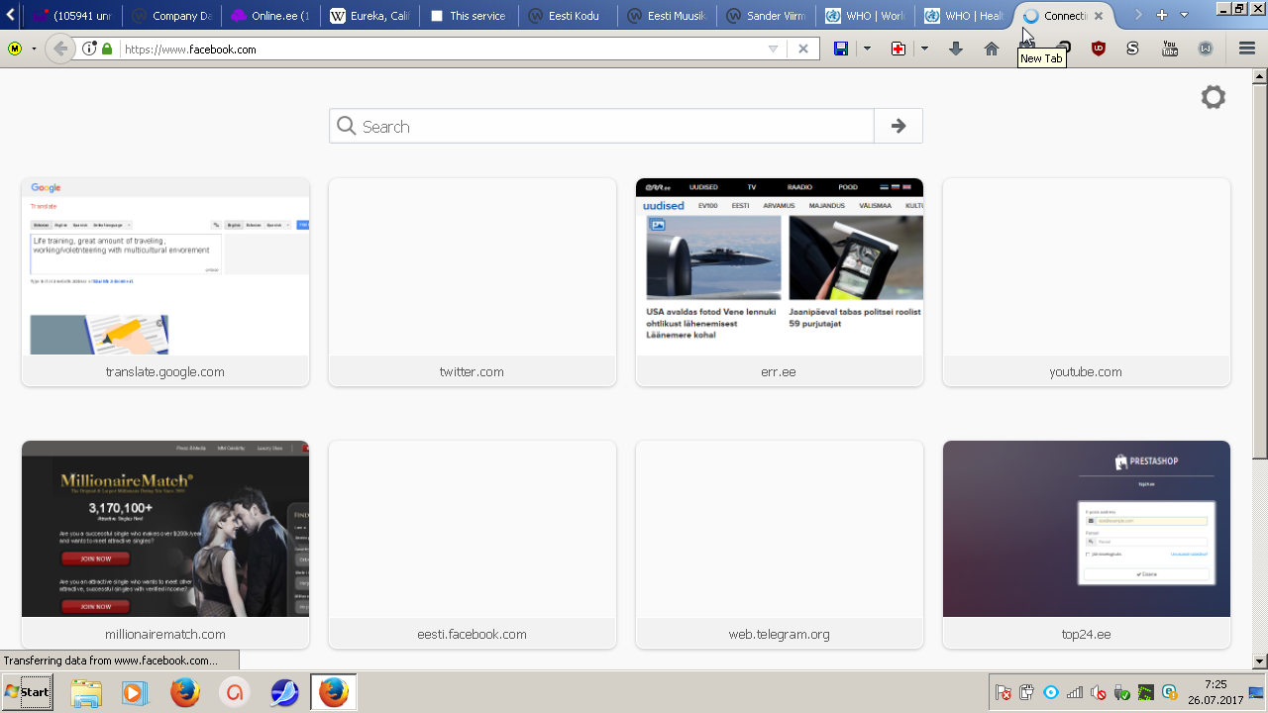Open new tab page settings gear
The image size is (1268, 713).
coord(1213,97)
